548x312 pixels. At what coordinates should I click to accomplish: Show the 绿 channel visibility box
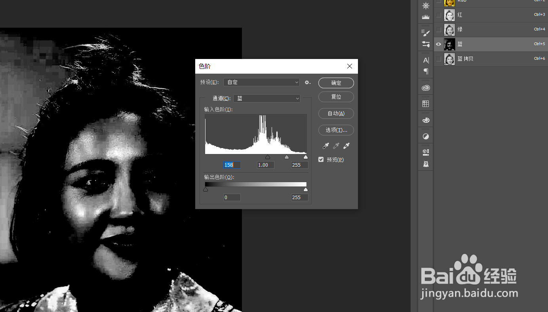click(x=438, y=29)
